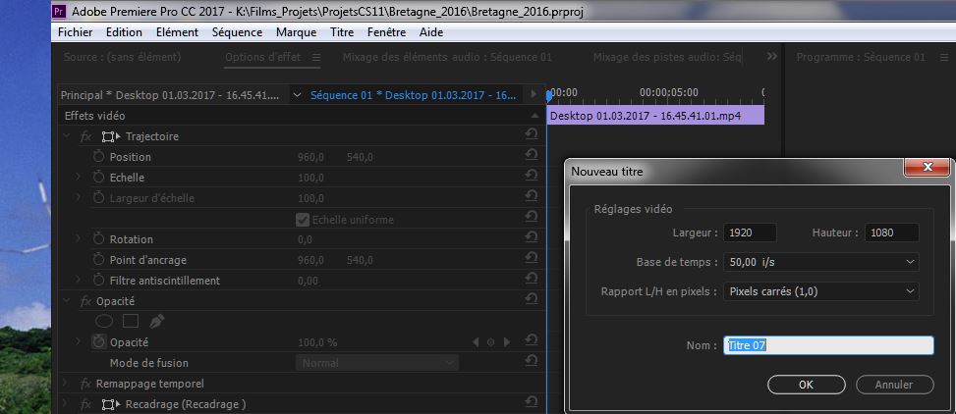Reset the Position parameter

coord(531,155)
